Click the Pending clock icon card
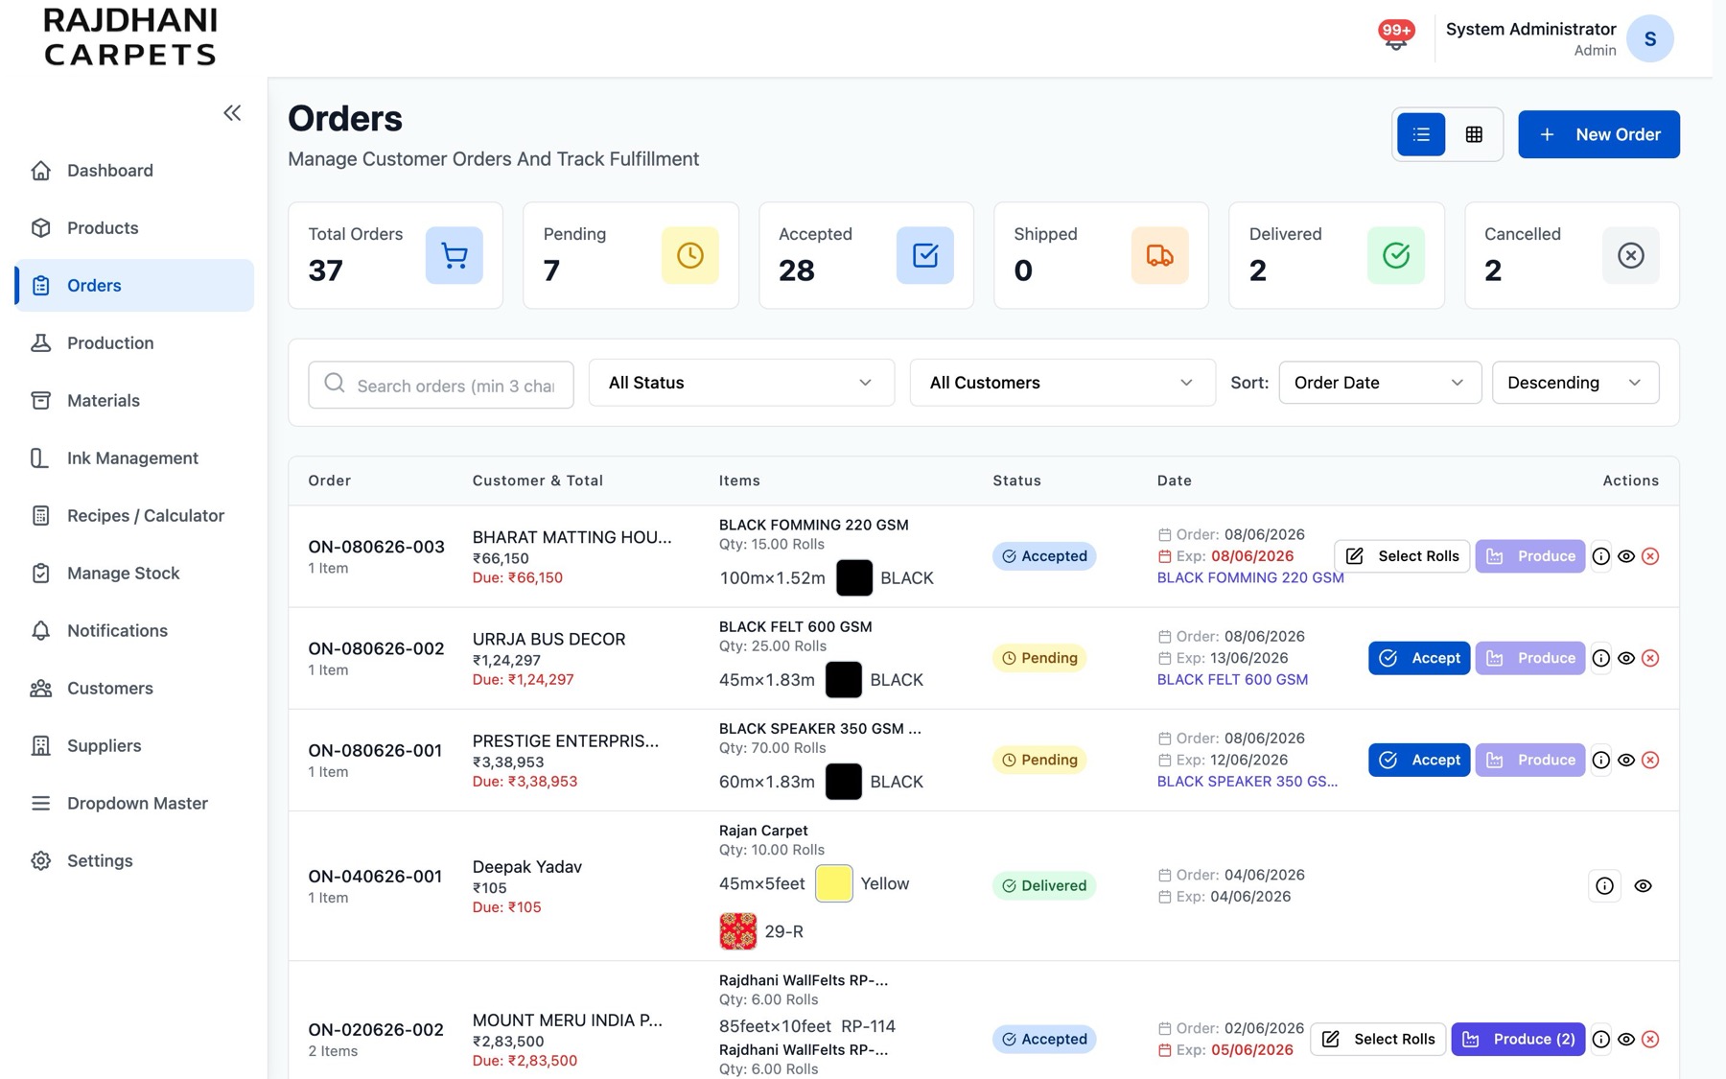 coord(690,255)
